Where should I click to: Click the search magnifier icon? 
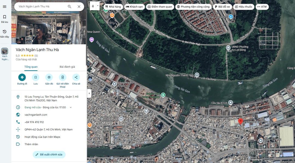tap(69, 7)
